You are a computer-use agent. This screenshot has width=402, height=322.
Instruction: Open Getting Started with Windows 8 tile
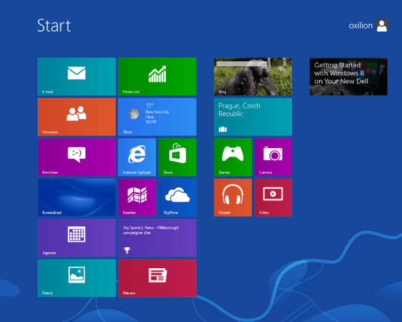coord(348,77)
